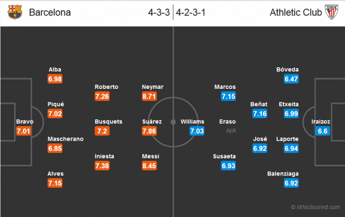This screenshot has height=217, width=345.
Task: Select the Piqué player name
Action: coord(56,104)
